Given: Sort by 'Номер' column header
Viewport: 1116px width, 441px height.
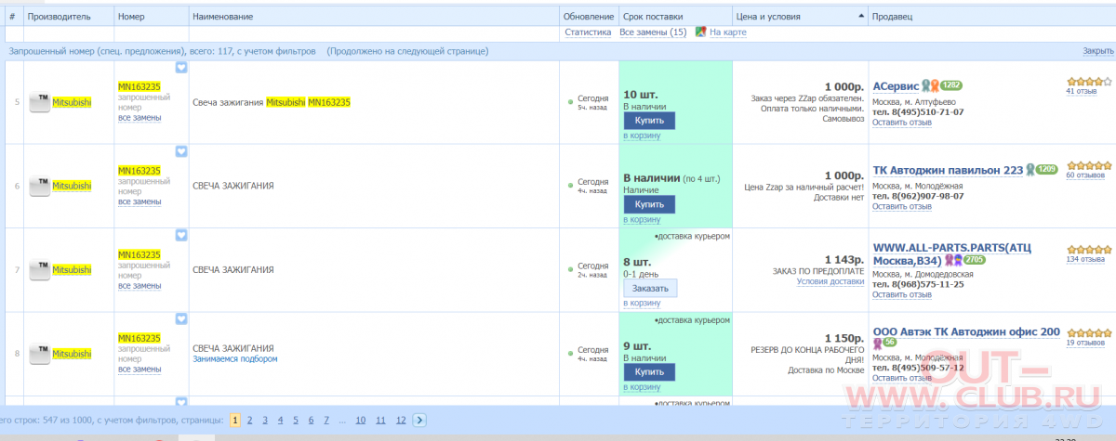Looking at the screenshot, I should 132,17.
